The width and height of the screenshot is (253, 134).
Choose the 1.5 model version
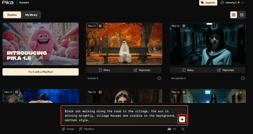pyautogui.click(x=172, y=129)
